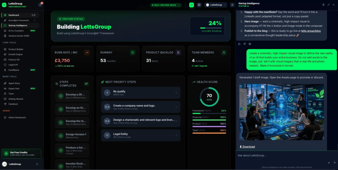The image size is (338, 170).
Task: Click the Team people icon in sidebar
Action: (5, 93)
